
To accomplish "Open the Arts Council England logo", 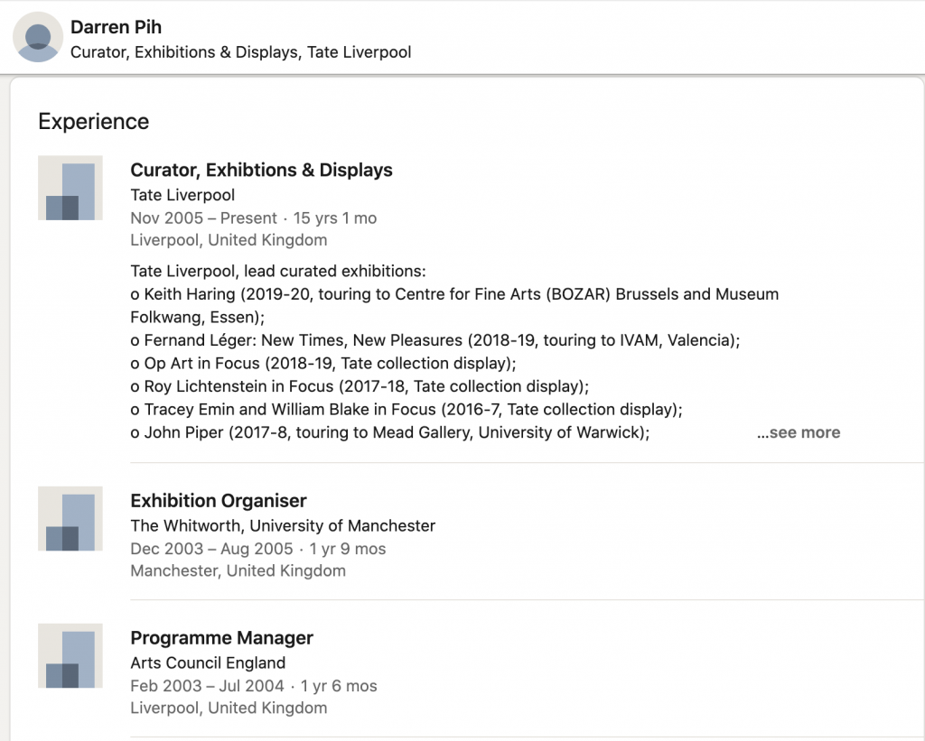I will coord(70,655).
